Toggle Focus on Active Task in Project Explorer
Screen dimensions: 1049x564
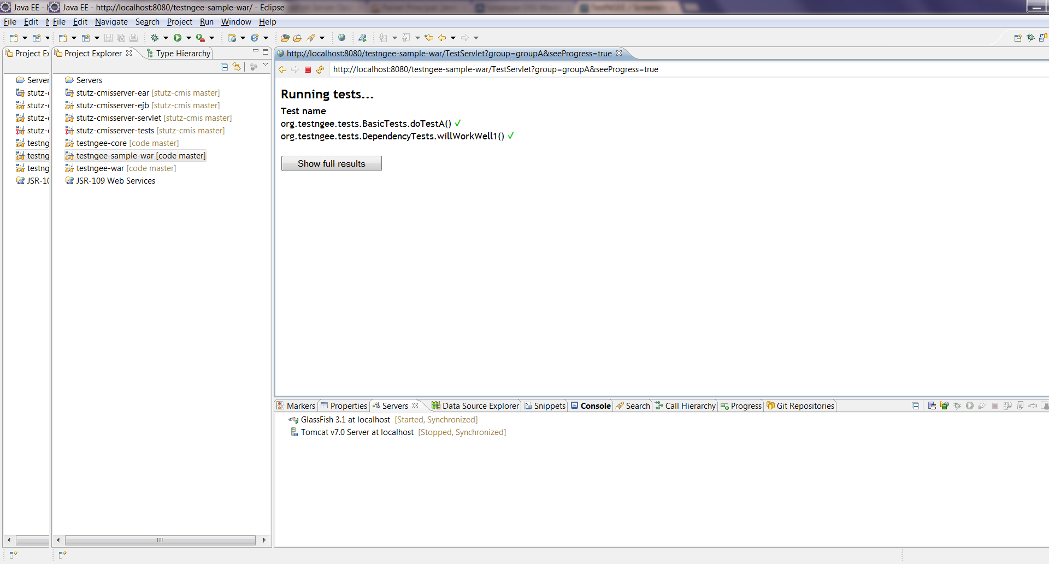tap(254, 66)
